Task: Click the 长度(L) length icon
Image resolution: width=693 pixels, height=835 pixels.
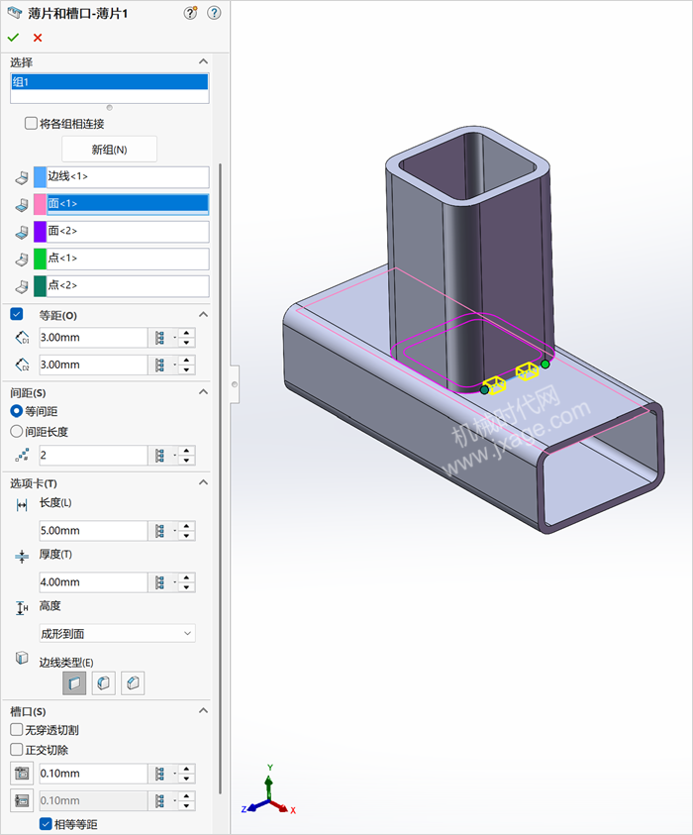Action: pos(22,505)
